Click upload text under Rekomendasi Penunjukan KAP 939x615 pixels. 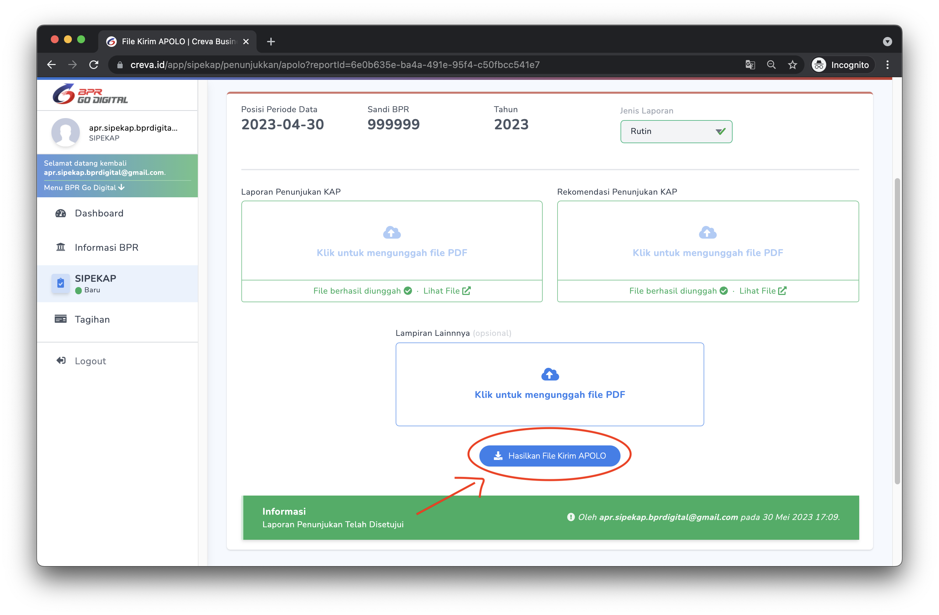tap(708, 253)
